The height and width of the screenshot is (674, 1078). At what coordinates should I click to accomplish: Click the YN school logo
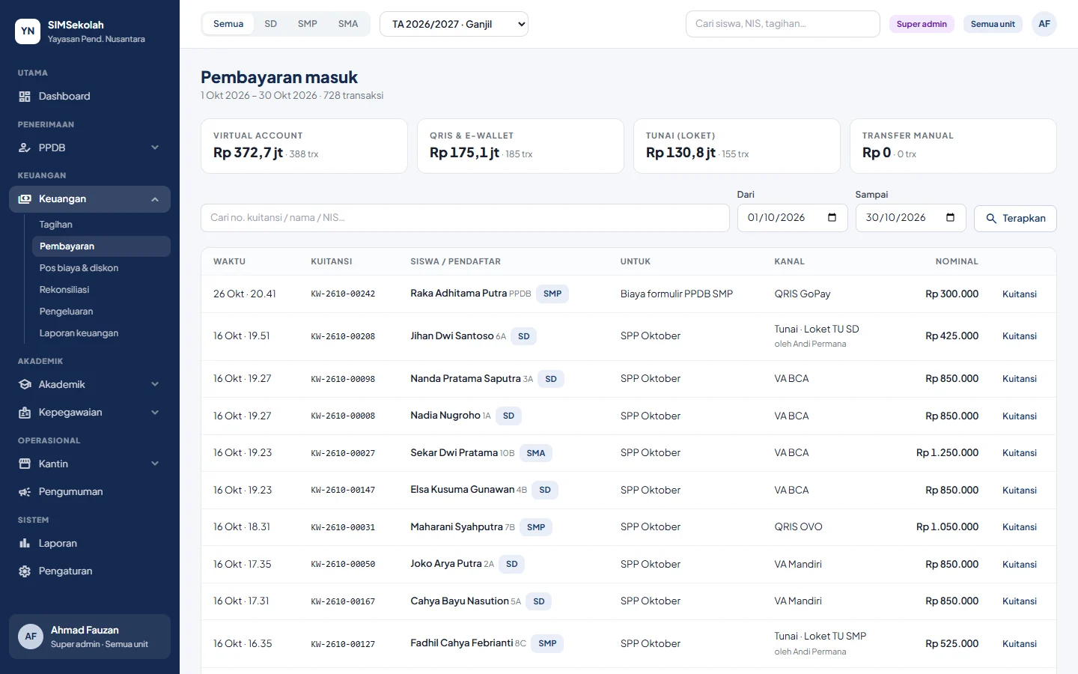coord(28,31)
